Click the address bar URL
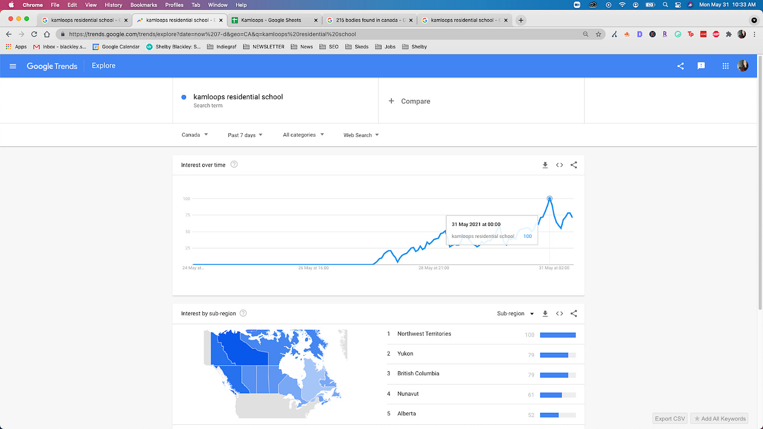The image size is (763, 429). coord(212,34)
